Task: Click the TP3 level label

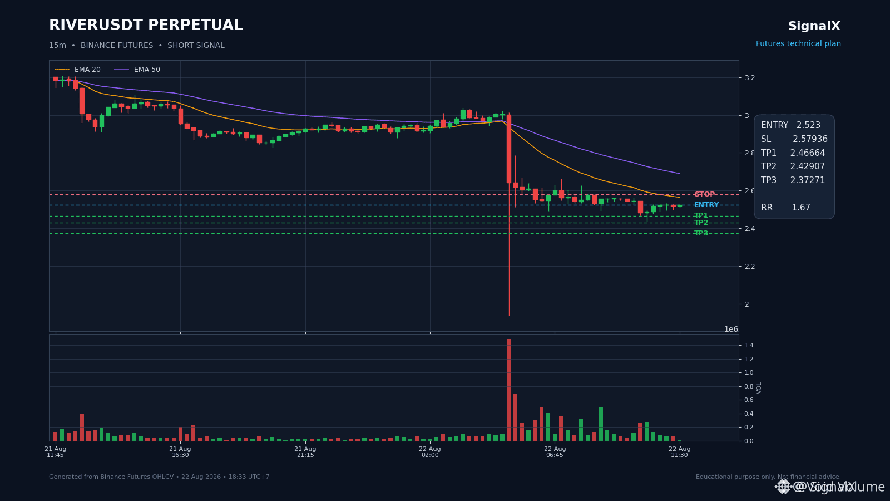Action: pos(701,233)
